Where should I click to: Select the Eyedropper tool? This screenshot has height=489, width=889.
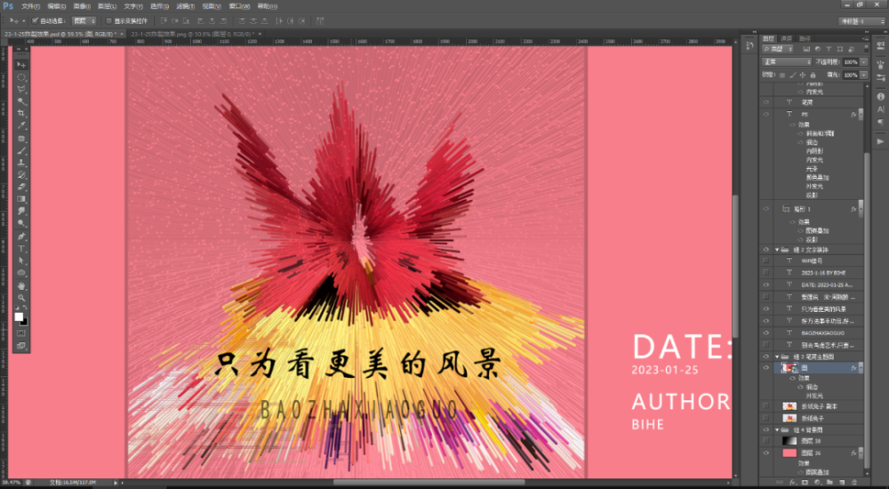21,126
